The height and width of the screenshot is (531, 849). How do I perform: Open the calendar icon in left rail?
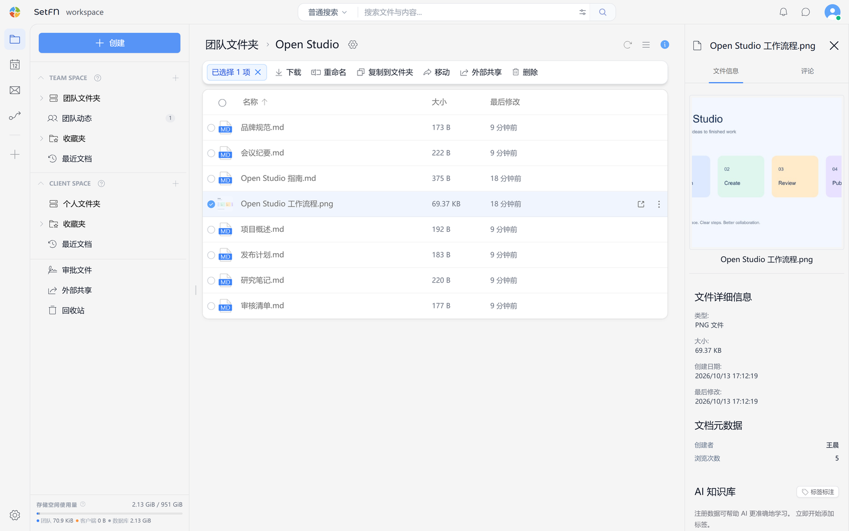click(15, 65)
